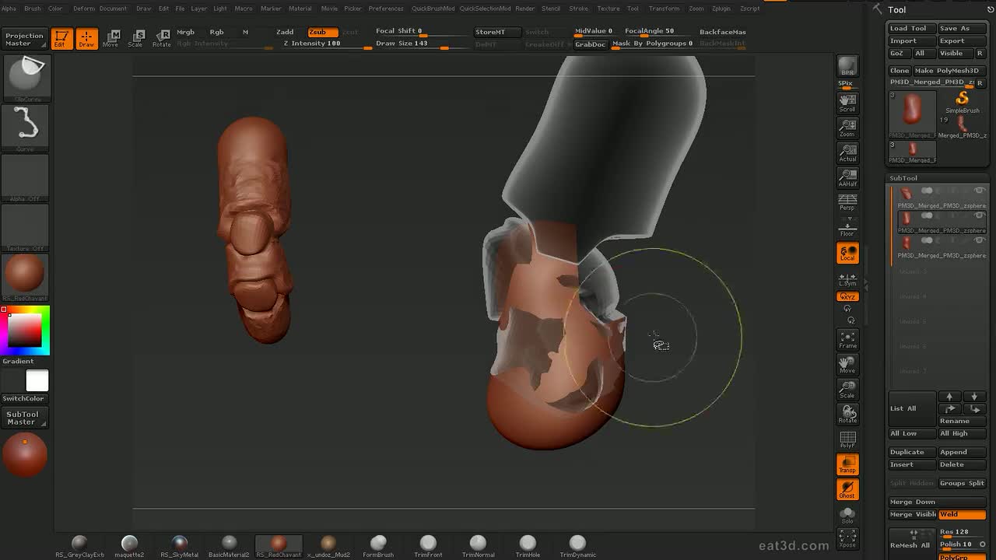This screenshot has width=996, height=560.
Task: Open the current brush thumbnail picker
Action: click(x=26, y=78)
